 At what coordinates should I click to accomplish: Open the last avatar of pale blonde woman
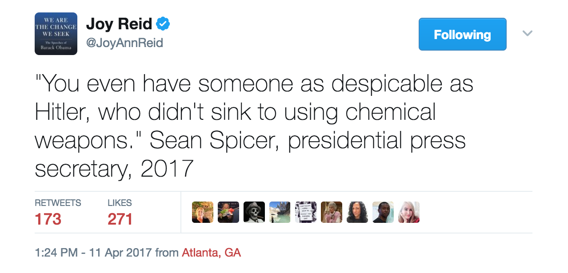point(409,212)
